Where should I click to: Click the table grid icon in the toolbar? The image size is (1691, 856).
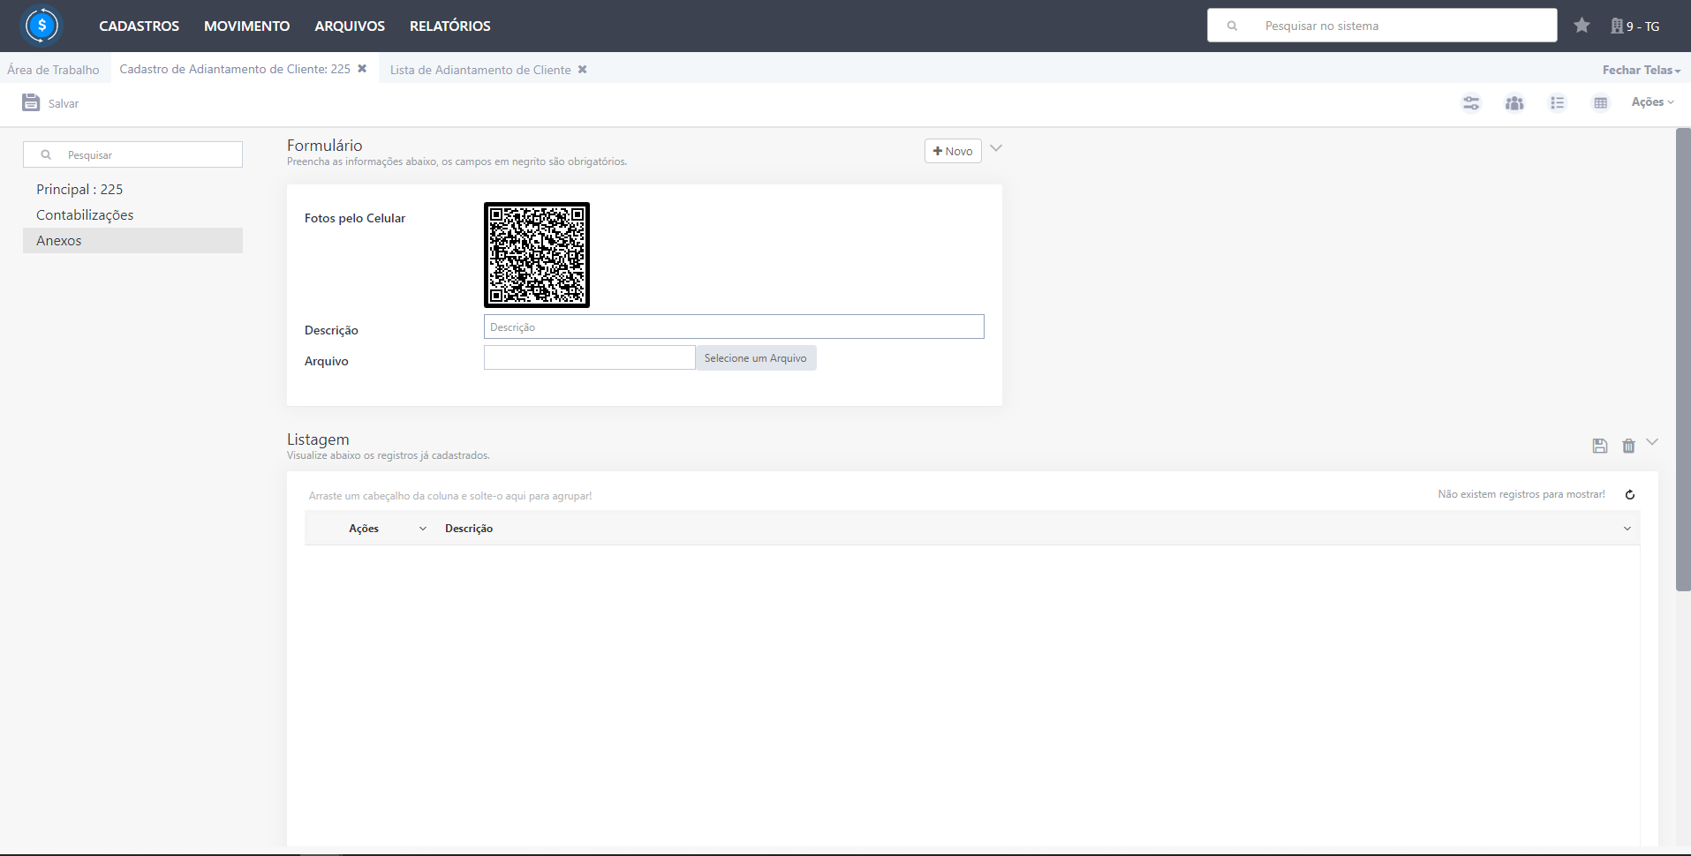pos(1601,103)
